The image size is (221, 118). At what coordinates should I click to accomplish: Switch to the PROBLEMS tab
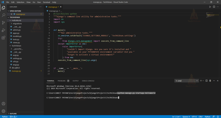pos(62,81)
